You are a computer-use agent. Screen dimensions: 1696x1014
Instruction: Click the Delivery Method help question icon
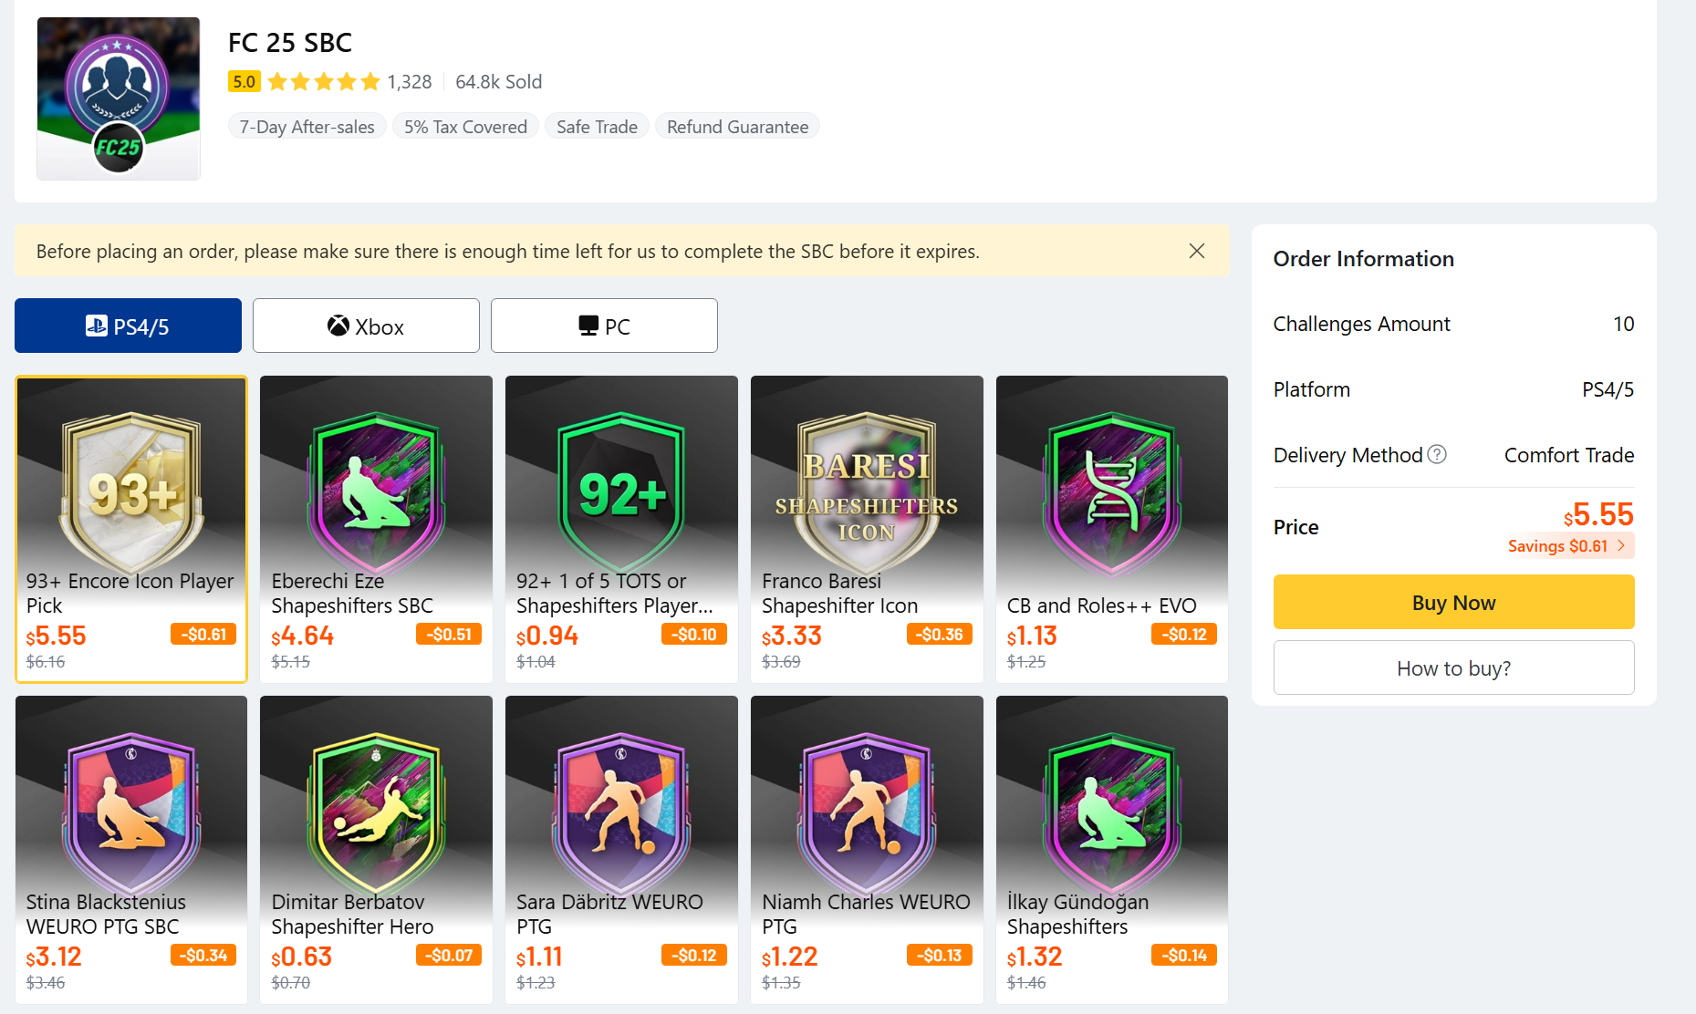(1437, 454)
